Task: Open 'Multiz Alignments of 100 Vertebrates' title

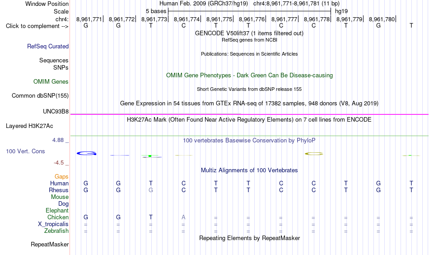Action: [x=249, y=170]
